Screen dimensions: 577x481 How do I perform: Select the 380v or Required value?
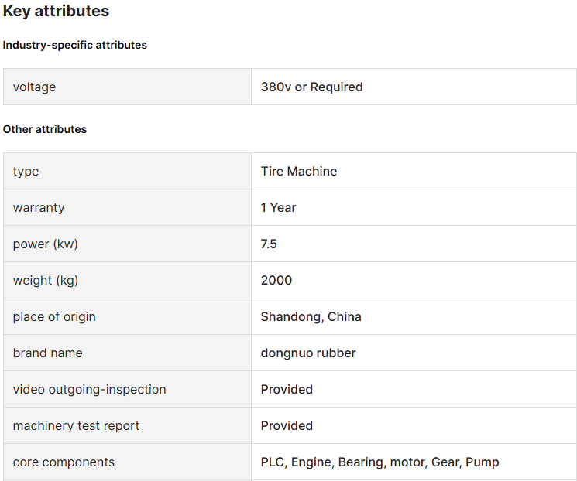pyautogui.click(x=311, y=87)
